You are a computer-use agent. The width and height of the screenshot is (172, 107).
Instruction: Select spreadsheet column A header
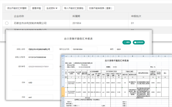[x=66, y=56]
